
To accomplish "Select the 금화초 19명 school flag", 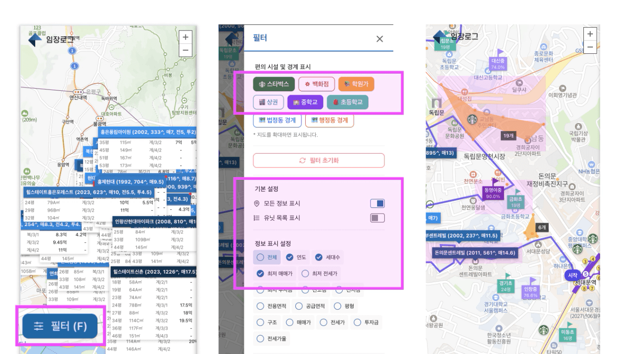I will 516,202.
